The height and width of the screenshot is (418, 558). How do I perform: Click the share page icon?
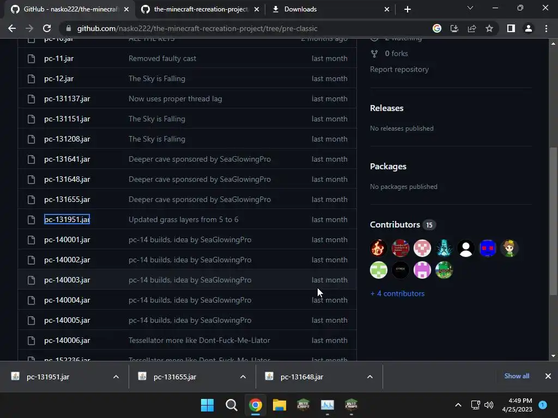(x=472, y=28)
